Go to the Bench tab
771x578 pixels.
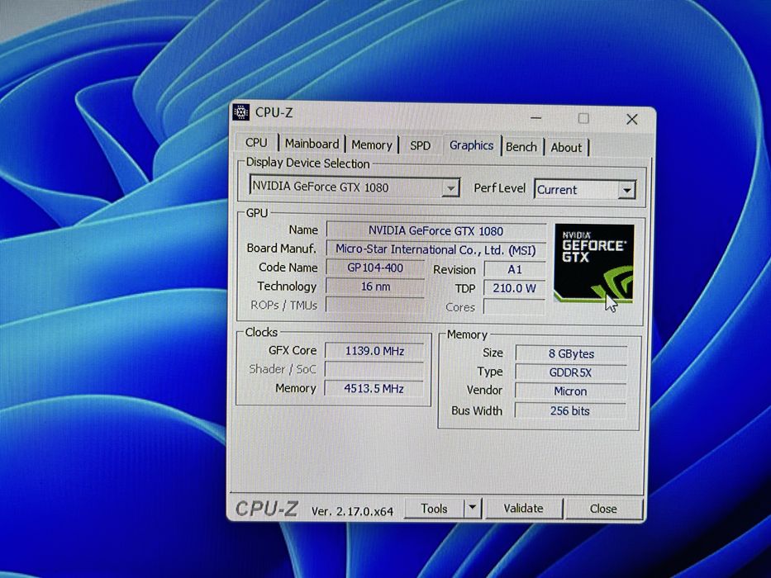(x=521, y=147)
